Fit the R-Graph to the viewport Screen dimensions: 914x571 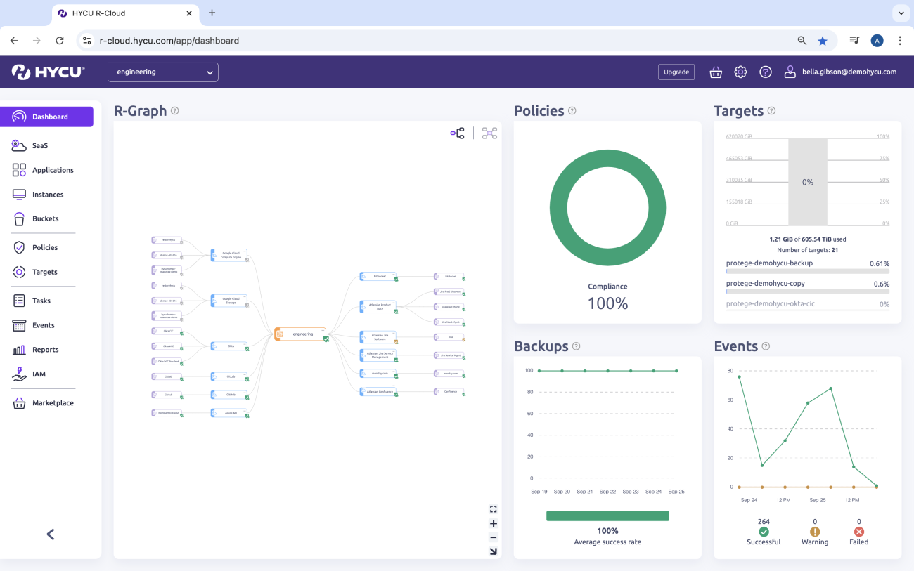[x=493, y=551]
